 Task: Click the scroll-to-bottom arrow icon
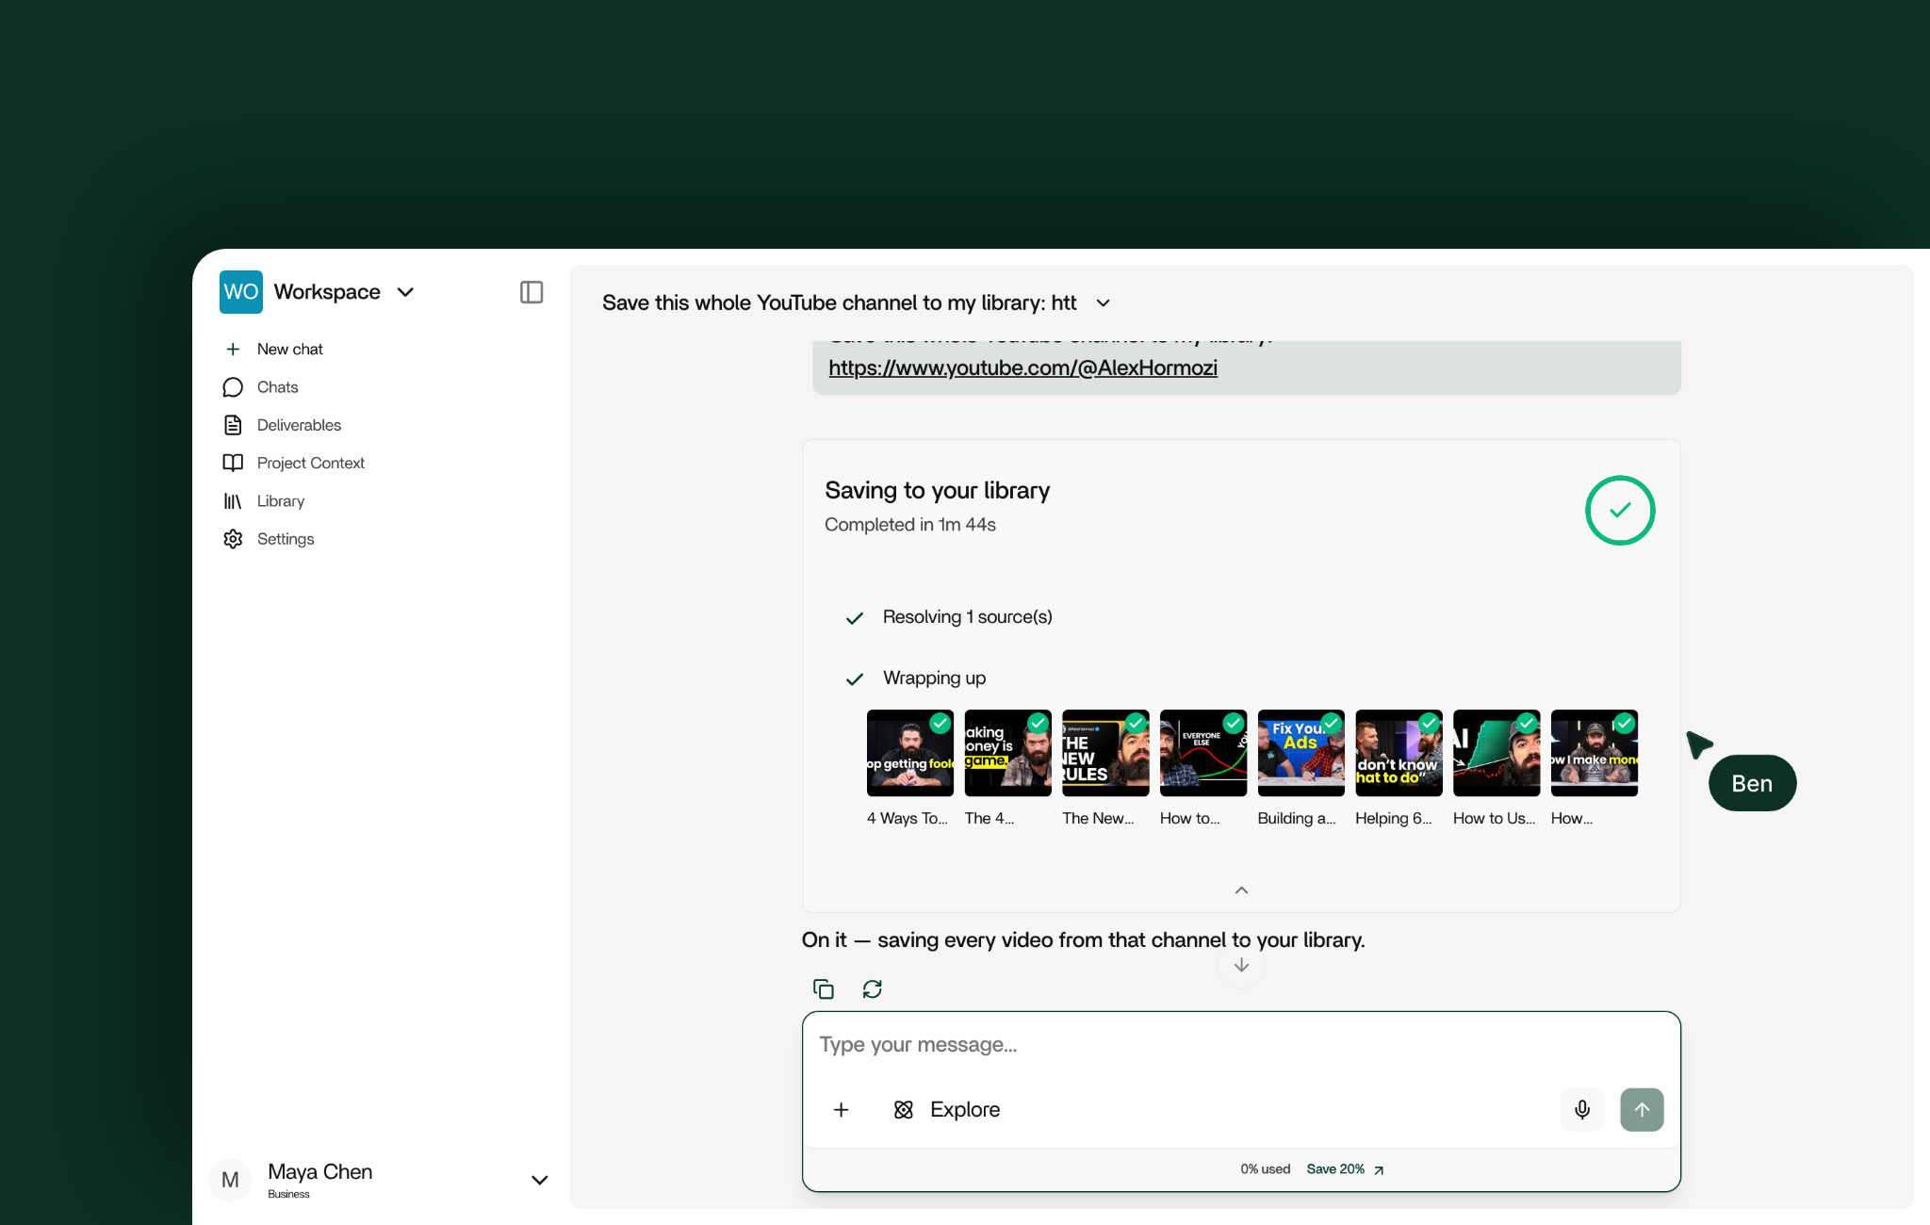(x=1241, y=965)
